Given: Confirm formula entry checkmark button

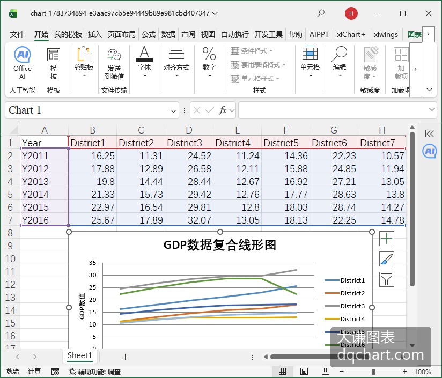Looking at the screenshot, I should point(209,110).
